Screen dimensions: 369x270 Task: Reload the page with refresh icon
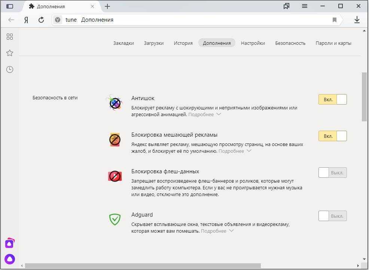coord(41,20)
